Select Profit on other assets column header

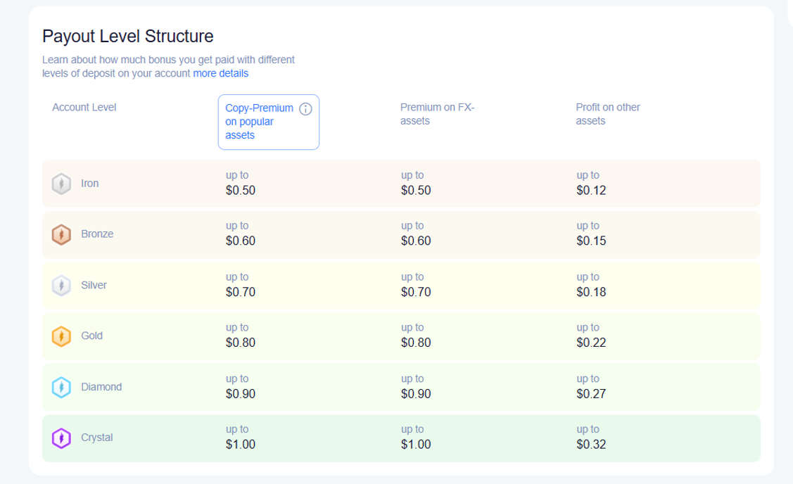click(608, 114)
